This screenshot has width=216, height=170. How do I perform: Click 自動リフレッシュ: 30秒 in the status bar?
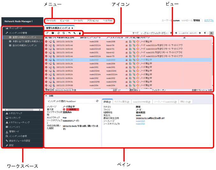coord(202,90)
